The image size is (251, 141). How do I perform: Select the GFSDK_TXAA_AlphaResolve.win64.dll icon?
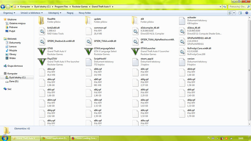tap(135, 42)
